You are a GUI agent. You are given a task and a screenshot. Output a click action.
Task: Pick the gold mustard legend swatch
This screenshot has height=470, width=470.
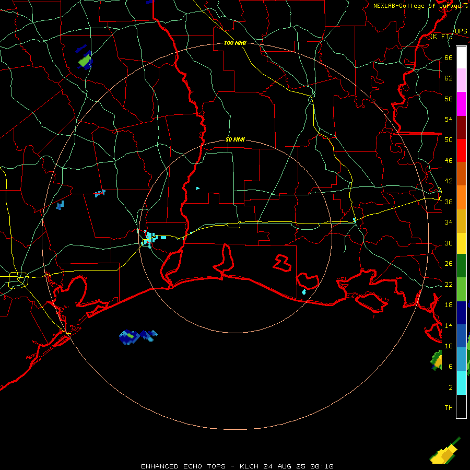[x=461, y=221]
